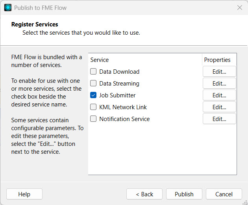Image resolution: width=248 pixels, height=205 pixels.
Task: Open Edit for Data Streaming service
Action: 219,84
